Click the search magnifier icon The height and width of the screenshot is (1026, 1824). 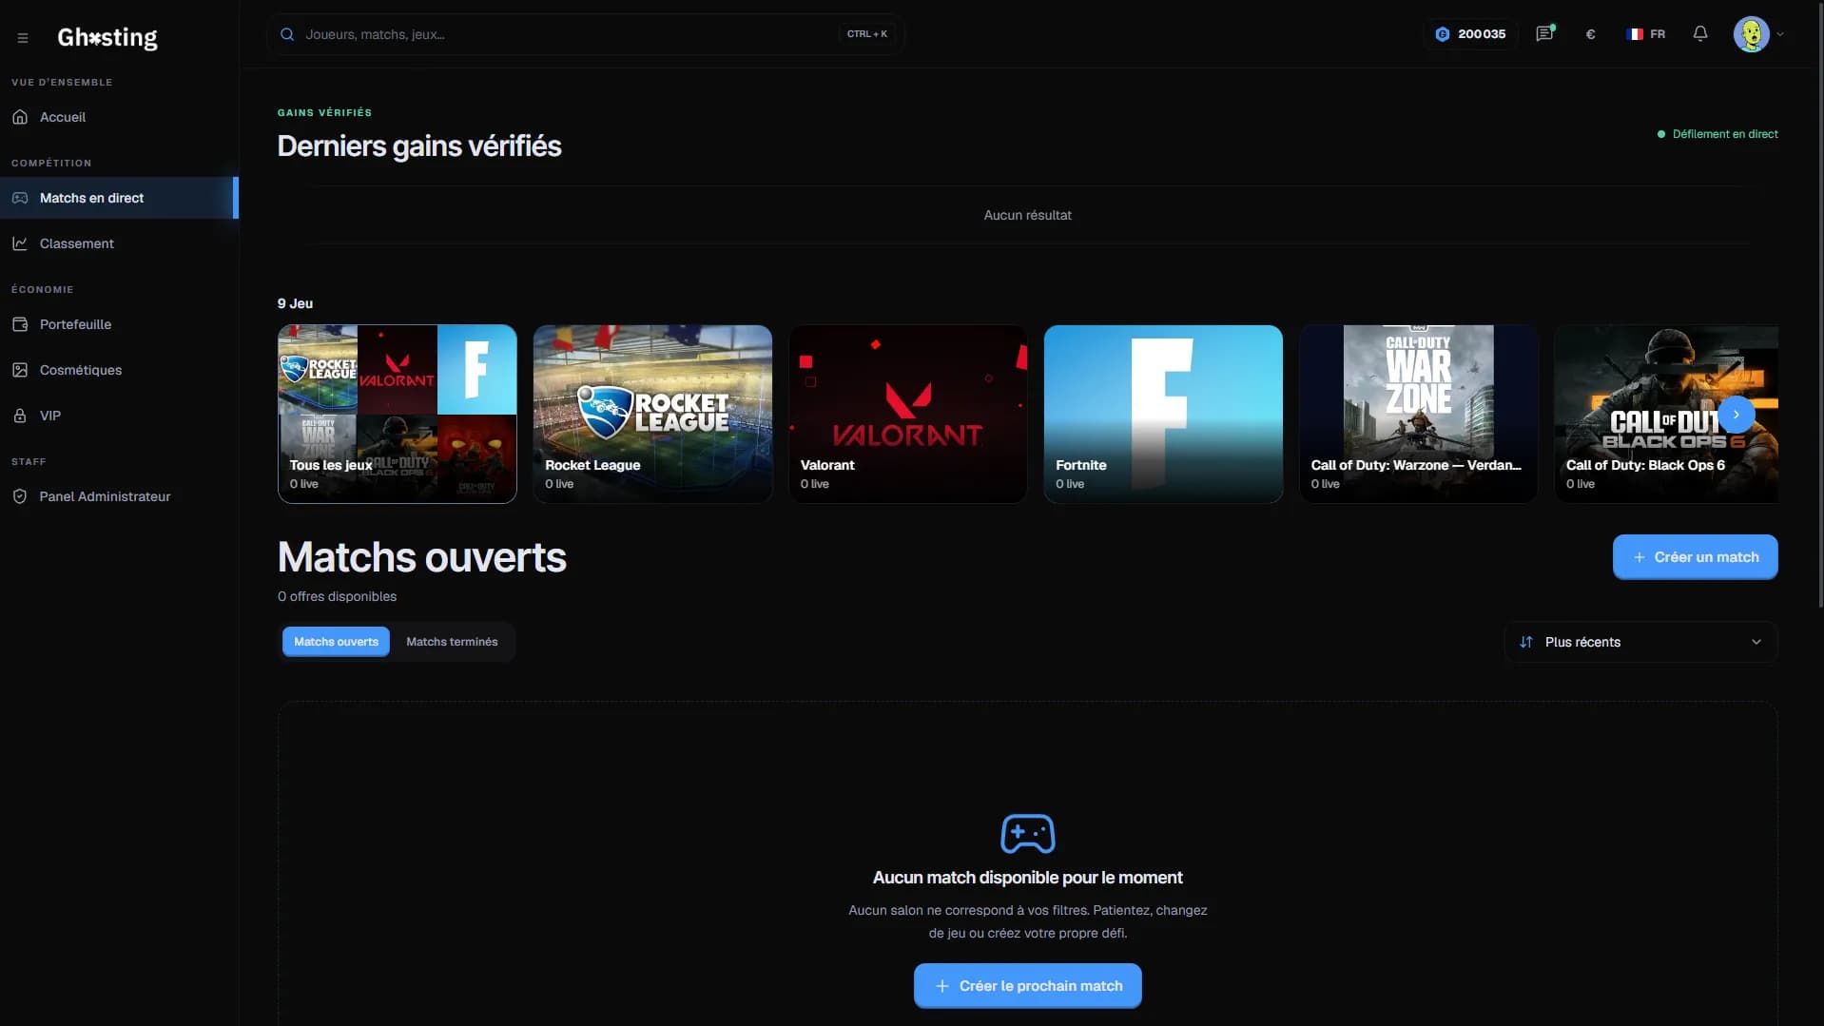(x=286, y=34)
